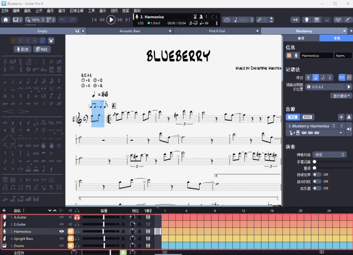Screen dimensions: 353x255
Task: Solo the A.Guitar track with headphones icon
Action: point(77,217)
